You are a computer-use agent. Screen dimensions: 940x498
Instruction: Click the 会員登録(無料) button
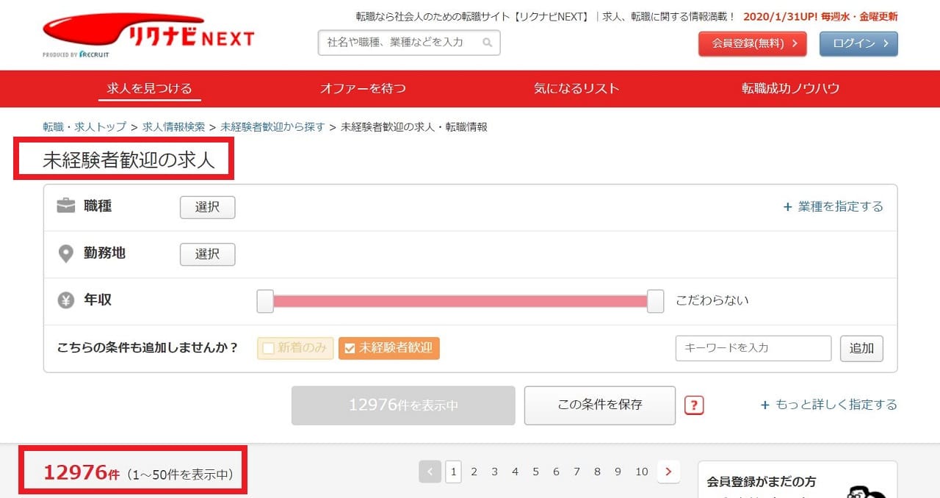click(752, 43)
